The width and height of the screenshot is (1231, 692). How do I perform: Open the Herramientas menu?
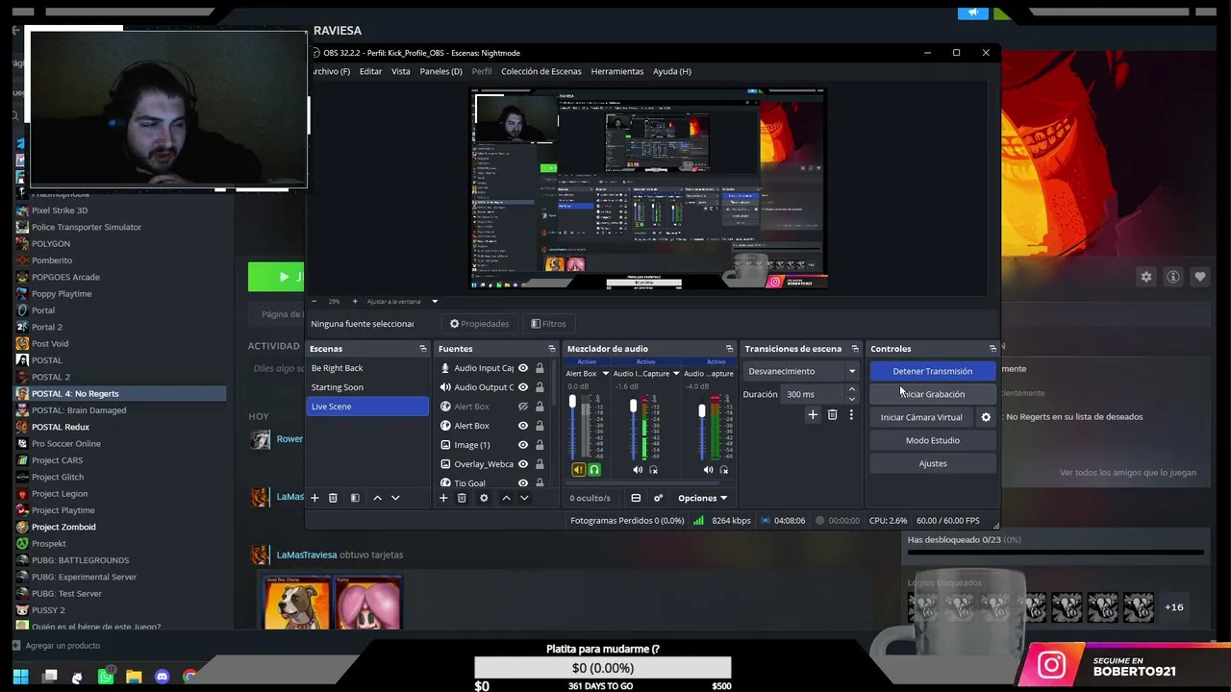[x=617, y=71]
